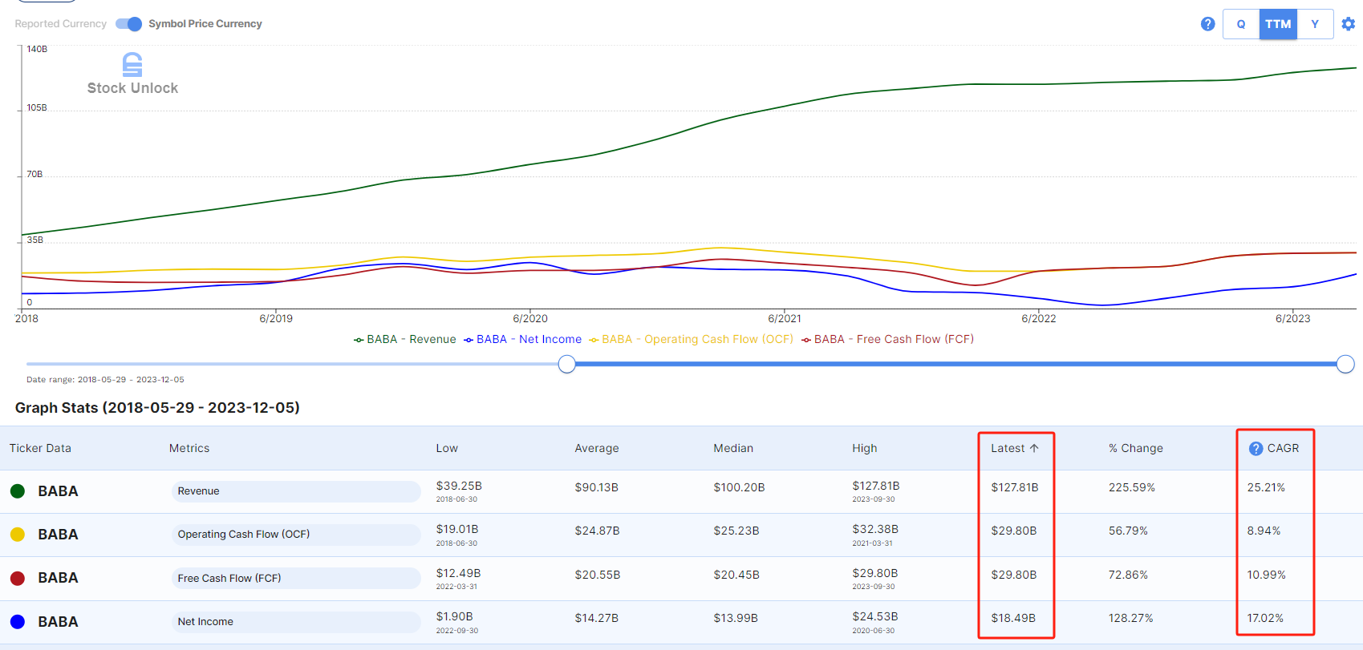The width and height of the screenshot is (1363, 650).
Task: Click the Date range label text
Action: click(x=105, y=380)
